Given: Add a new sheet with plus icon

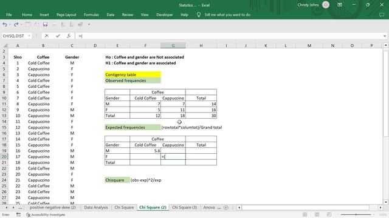Looking at the screenshot, I should 225,208.
